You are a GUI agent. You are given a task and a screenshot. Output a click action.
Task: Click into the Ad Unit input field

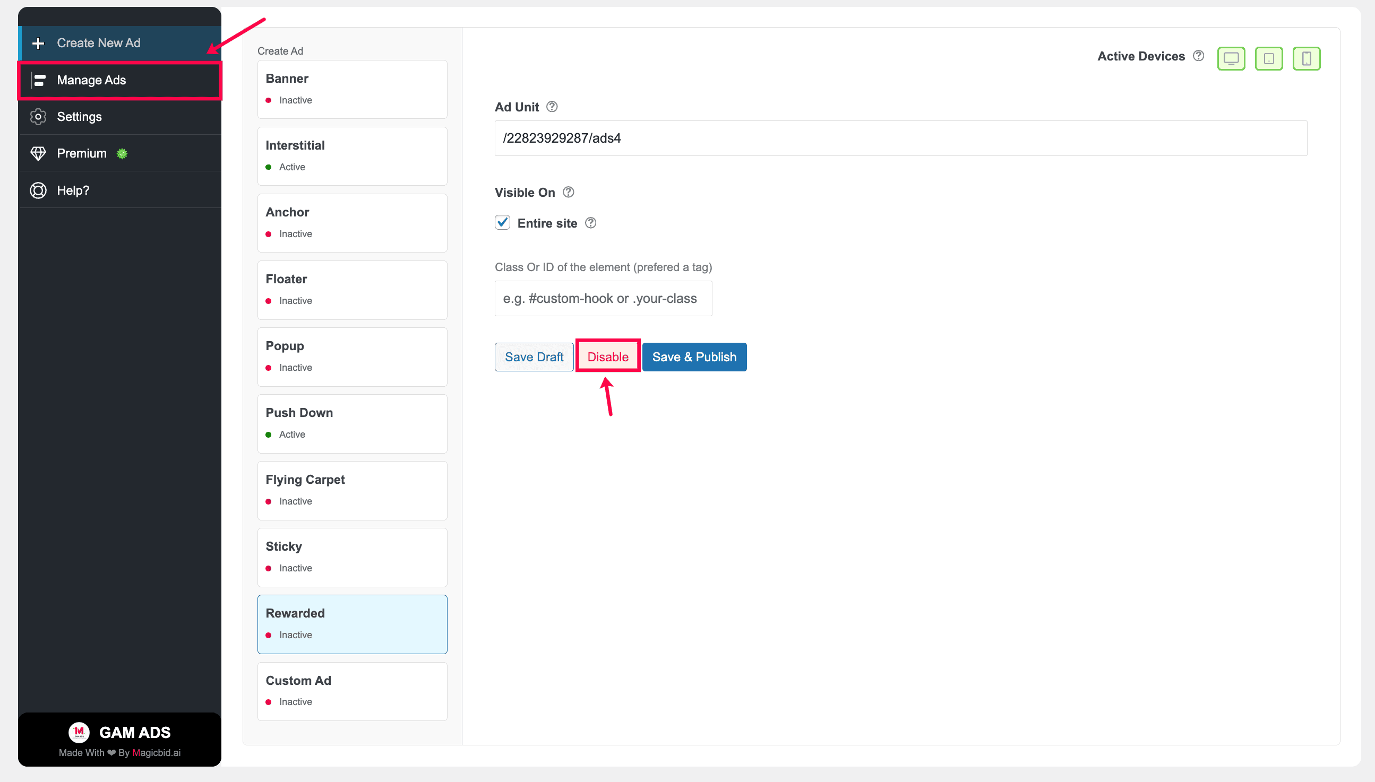click(900, 138)
